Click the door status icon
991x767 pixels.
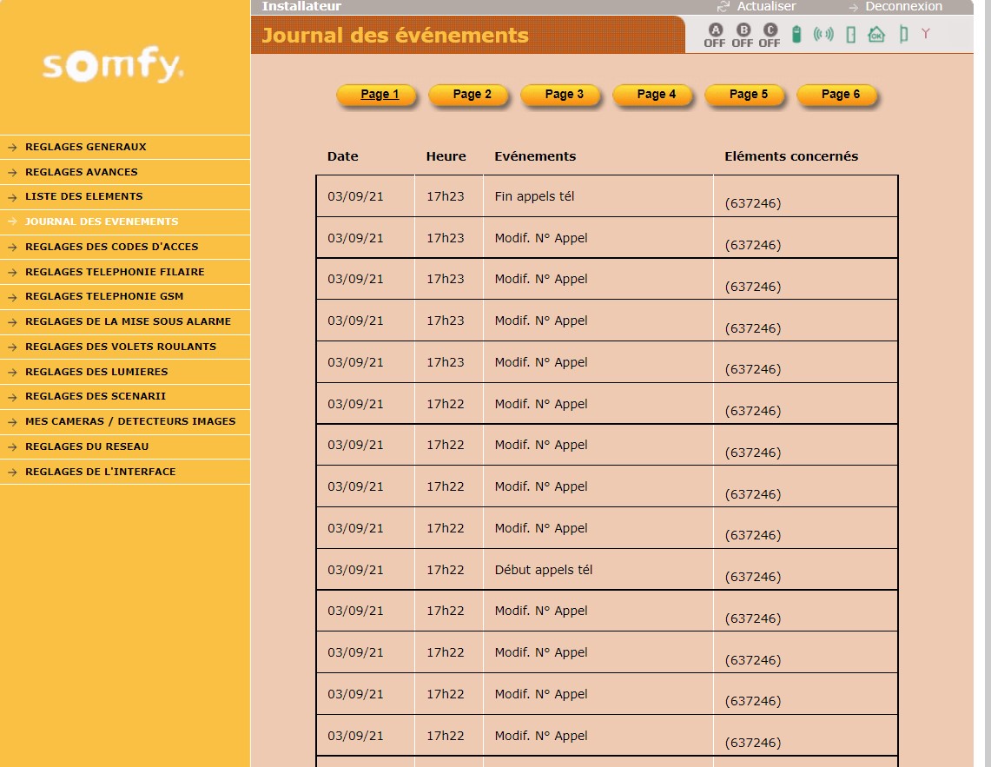click(850, 35)
